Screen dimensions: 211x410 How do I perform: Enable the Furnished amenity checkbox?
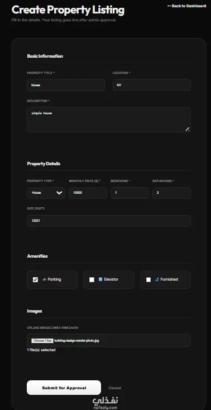click(x=148, y=280)
